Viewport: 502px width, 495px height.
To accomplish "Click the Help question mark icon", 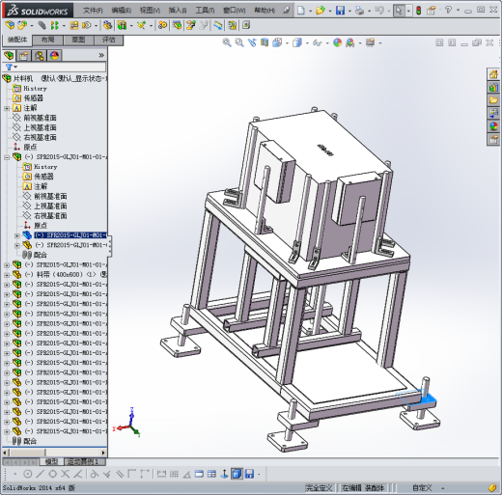I will tap(448, 11).
